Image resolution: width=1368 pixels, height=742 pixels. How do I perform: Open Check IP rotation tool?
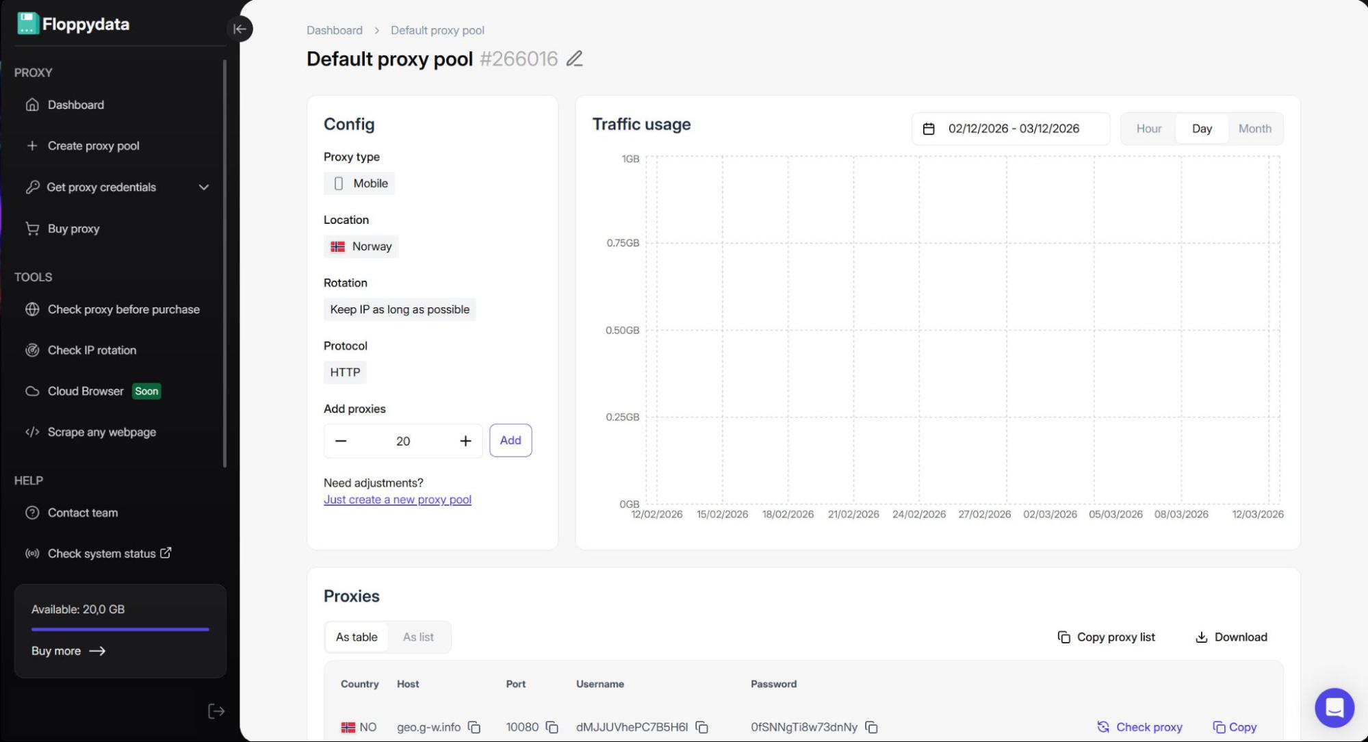pyautogui.click(x=92, y=350)
